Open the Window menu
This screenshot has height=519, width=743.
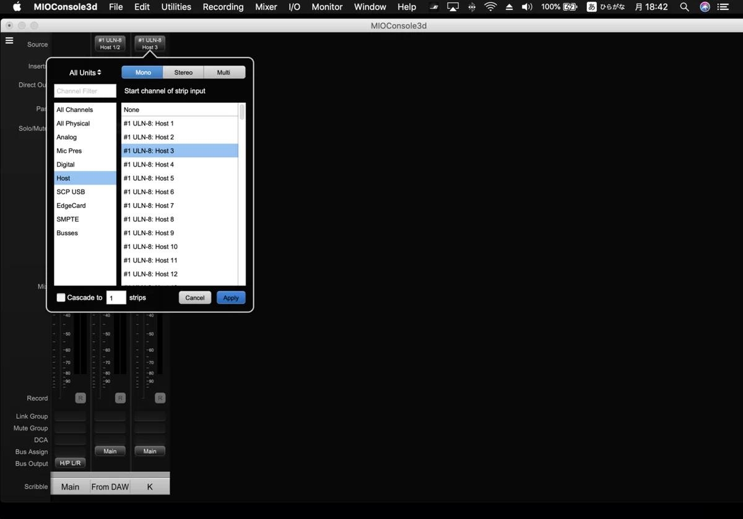coord(370,7)
